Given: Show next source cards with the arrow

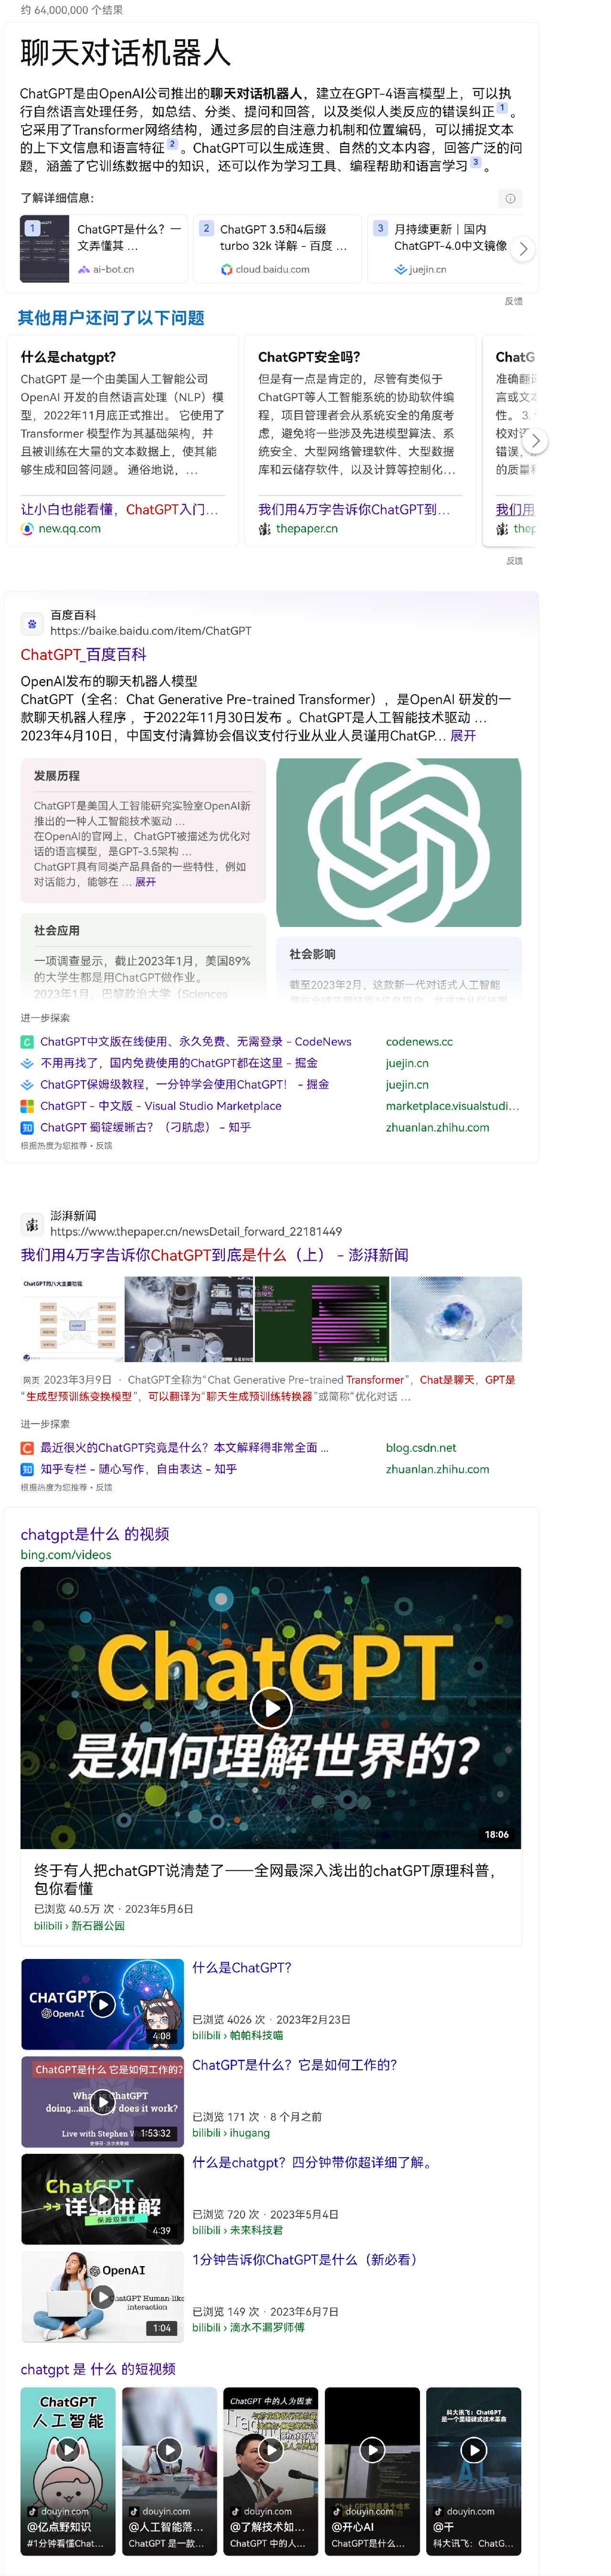Looking at the screenshot, I should [x=523, y=249].
